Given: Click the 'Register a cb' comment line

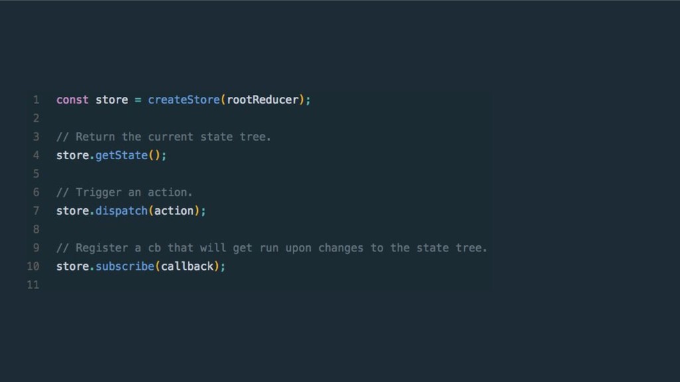Looking at the screenshot, I should [272, 248].
